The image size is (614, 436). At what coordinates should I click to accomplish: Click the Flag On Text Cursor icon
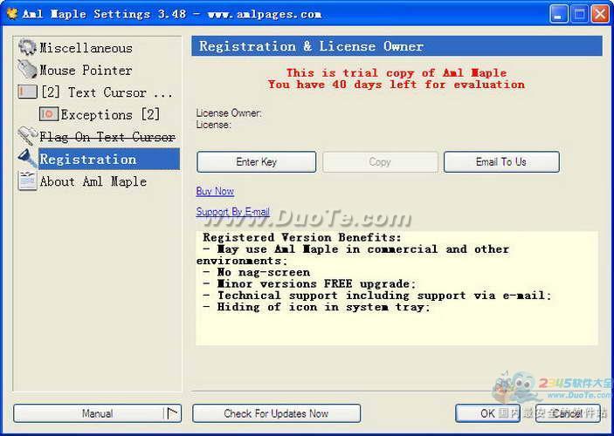click(x=27, y=136)
